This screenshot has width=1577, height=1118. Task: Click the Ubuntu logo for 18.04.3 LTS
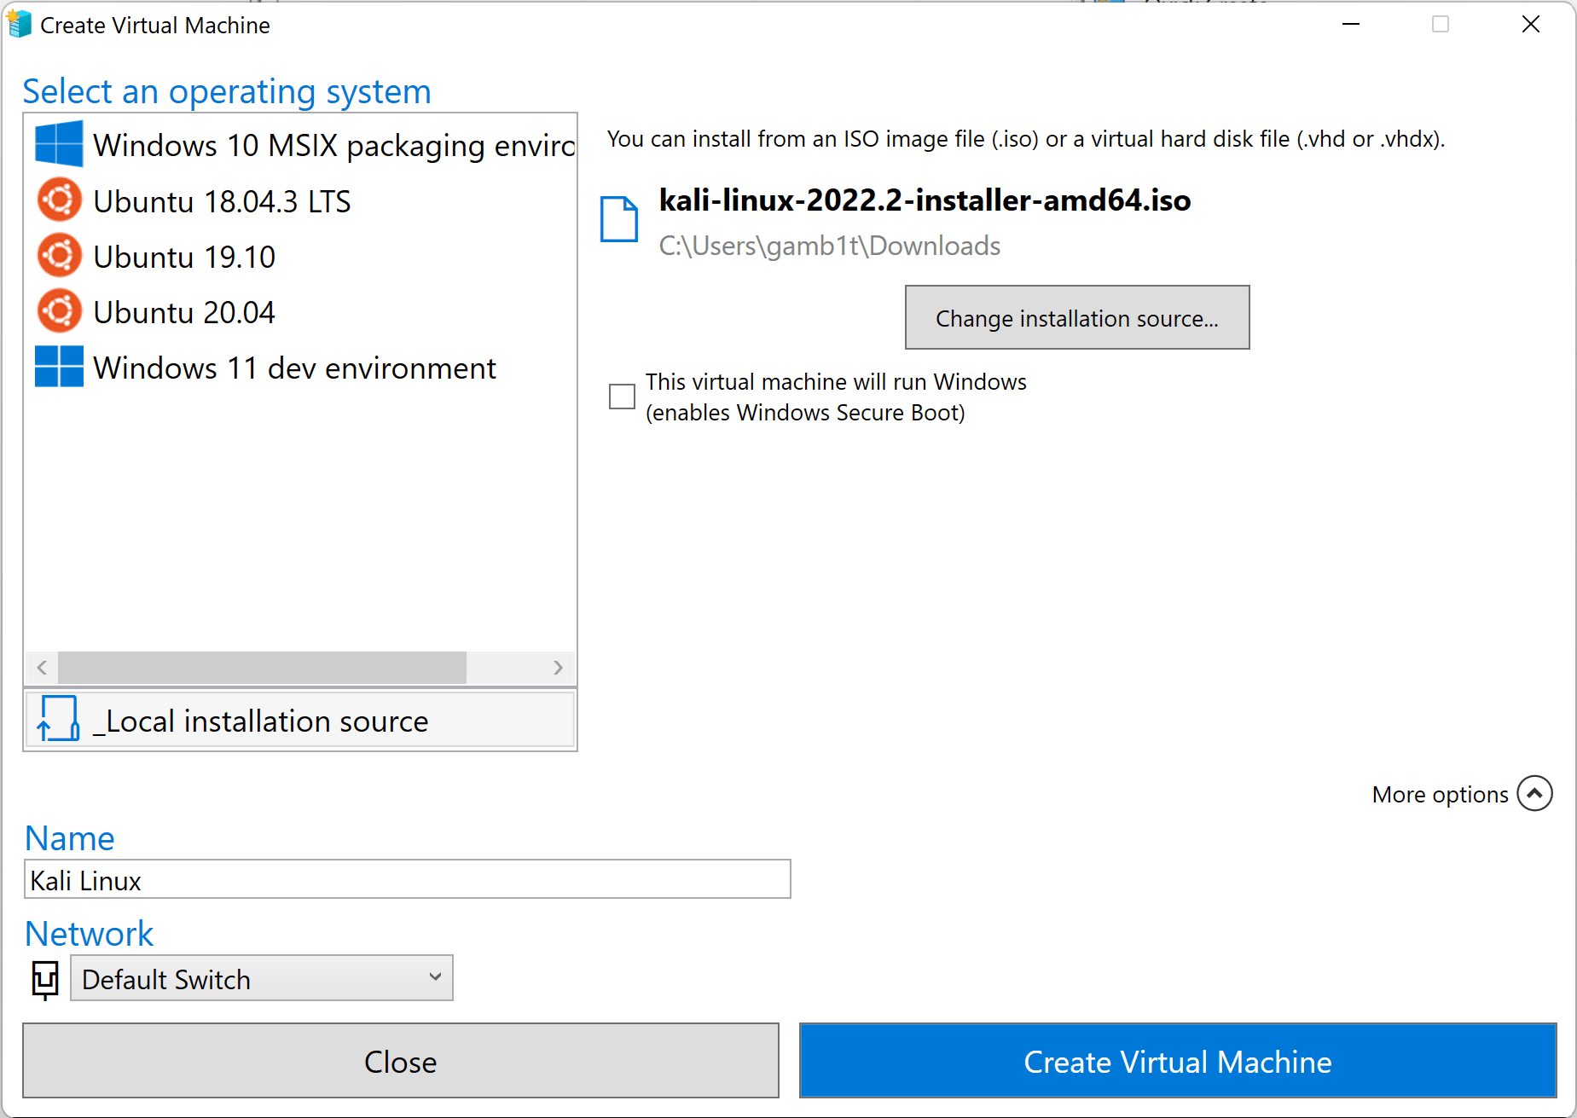[x=58, y=200]
